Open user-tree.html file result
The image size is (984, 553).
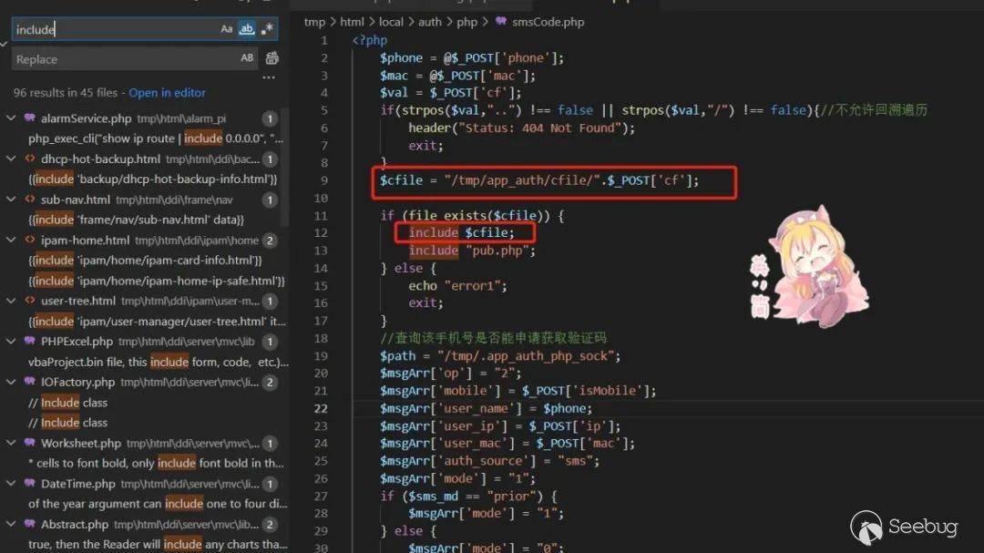pos(77,301)
